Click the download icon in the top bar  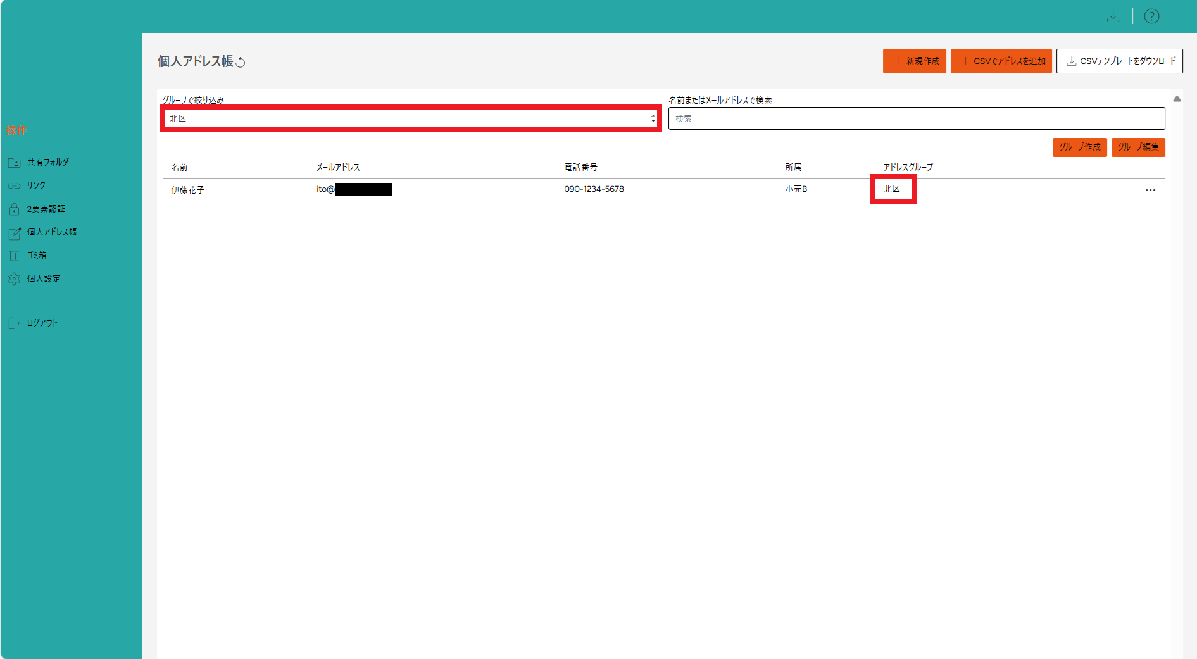pos(1113,16)
